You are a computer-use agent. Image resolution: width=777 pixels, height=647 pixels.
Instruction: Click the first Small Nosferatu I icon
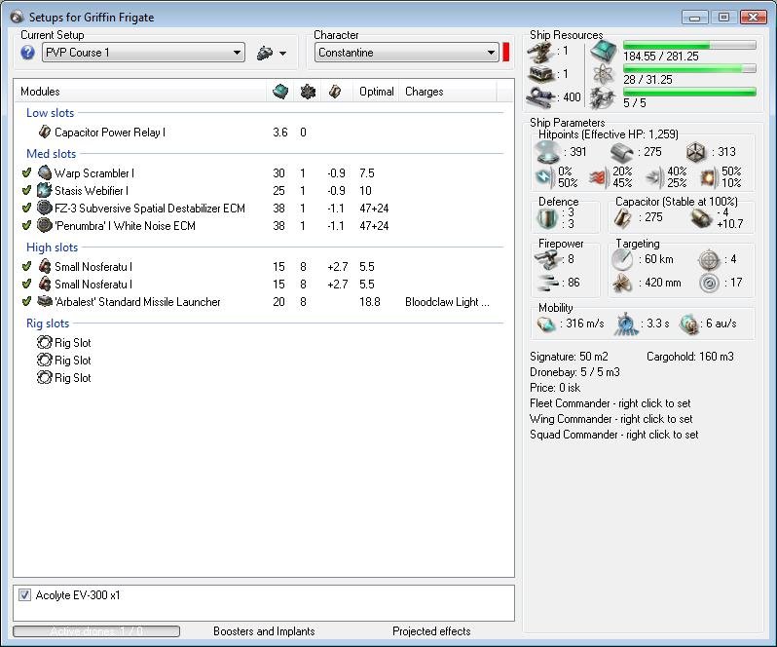point(45,267)
